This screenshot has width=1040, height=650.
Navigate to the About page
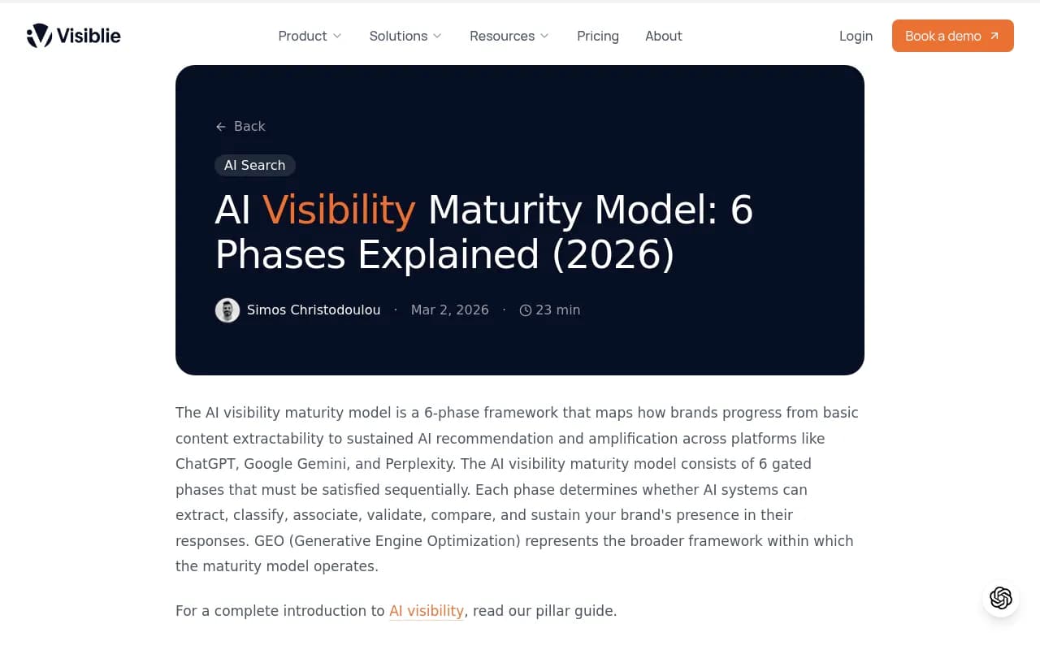click(664, 36)
